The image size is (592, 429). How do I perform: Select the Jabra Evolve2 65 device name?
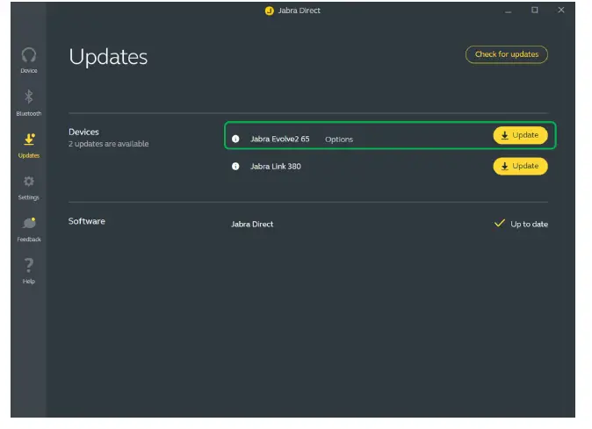pos(280,139)
